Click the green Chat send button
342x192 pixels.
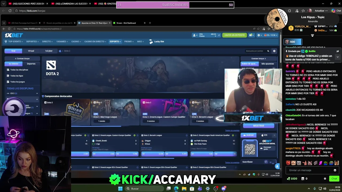(334, 179)
